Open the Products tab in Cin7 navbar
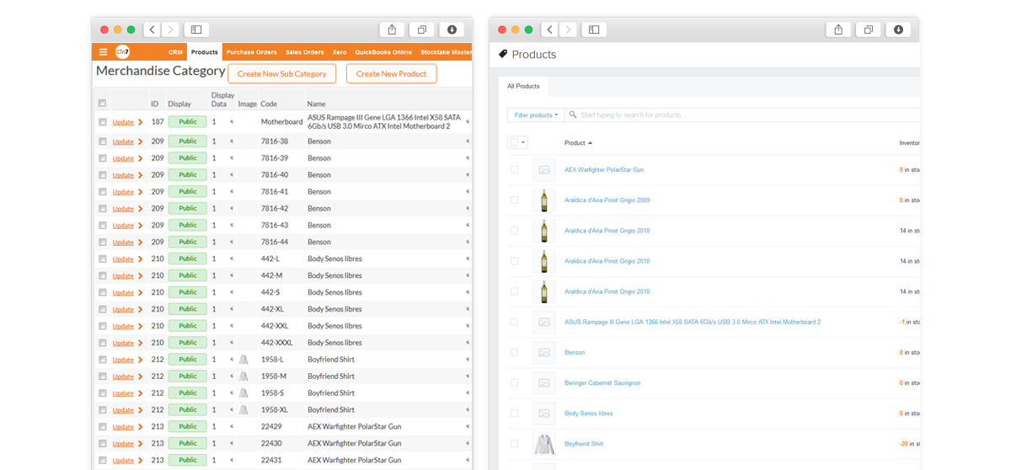The image size is (1011, 470). click(205, 52)
